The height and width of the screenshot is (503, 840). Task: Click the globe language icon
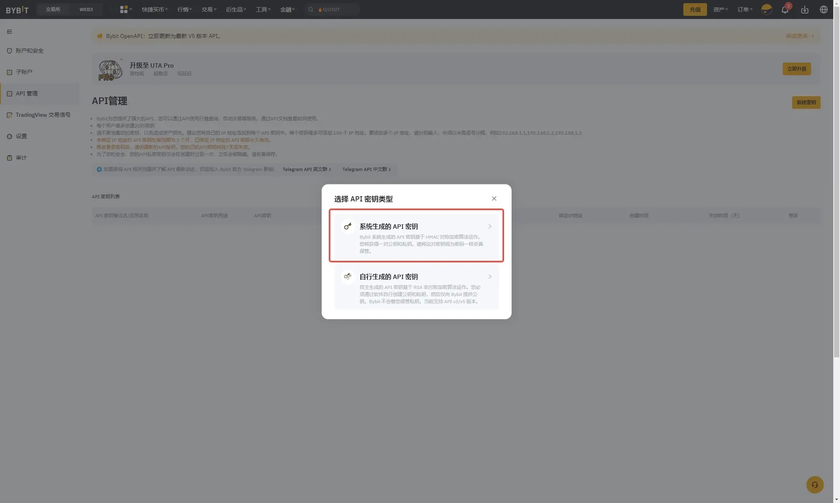pyautogui.click(x=823, y=10)
